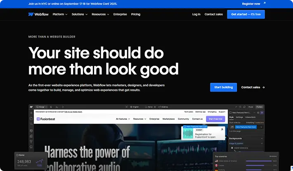
Task: Open the Design mode dropdown in Designer
Action: pyautogui.click(x=41, y=107)
